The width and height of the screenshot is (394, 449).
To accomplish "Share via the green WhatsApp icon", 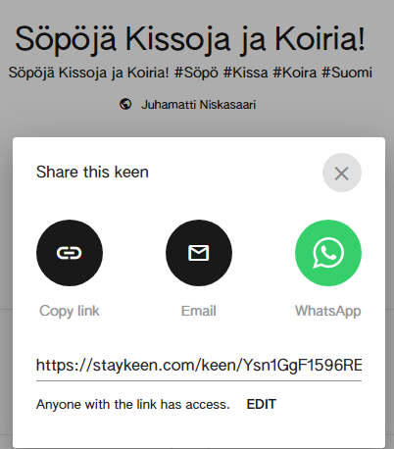I will coord(328,253).
